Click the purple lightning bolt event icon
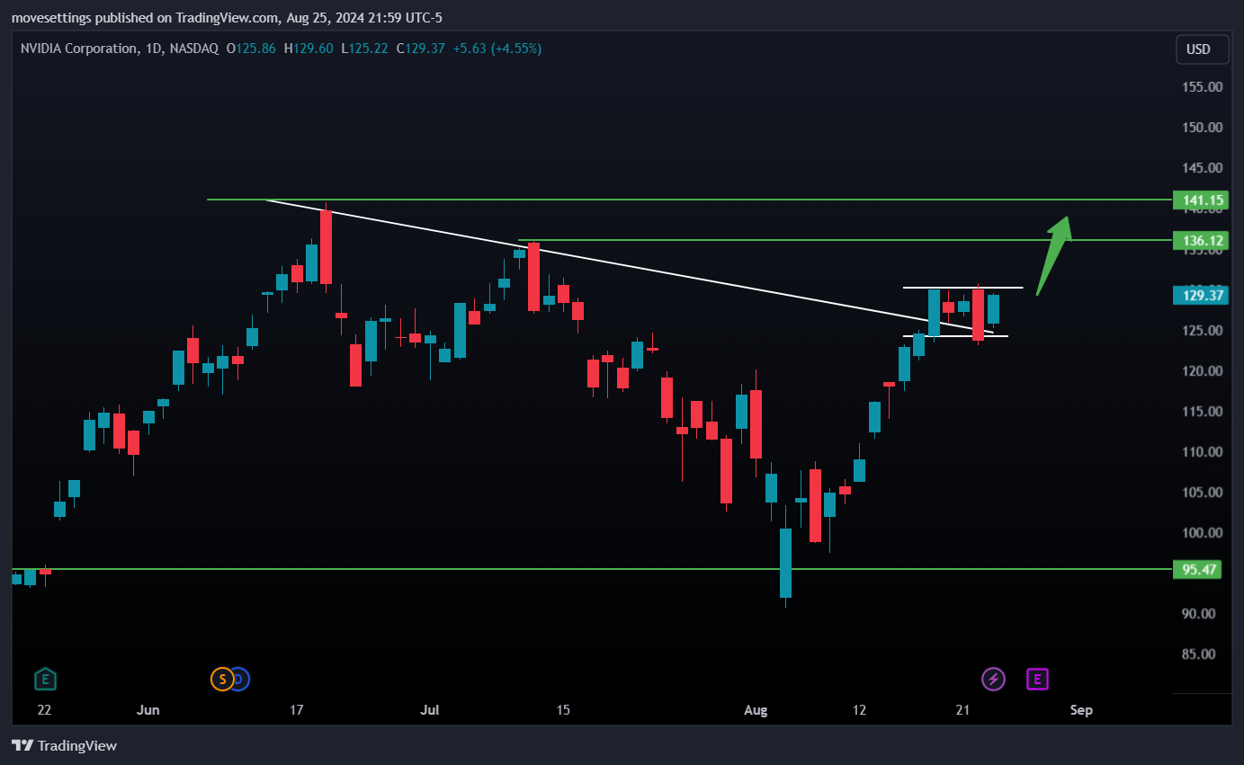1244x765 pixels. tap(993, 679)
